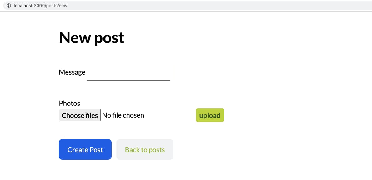Click the blue Create Post submit button

(85, 149)
